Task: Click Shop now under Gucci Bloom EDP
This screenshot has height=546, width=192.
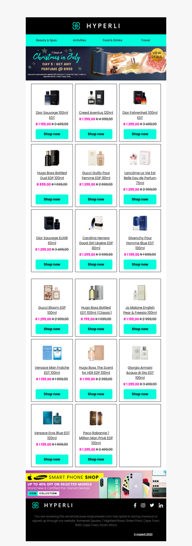Action: [52, 329]
